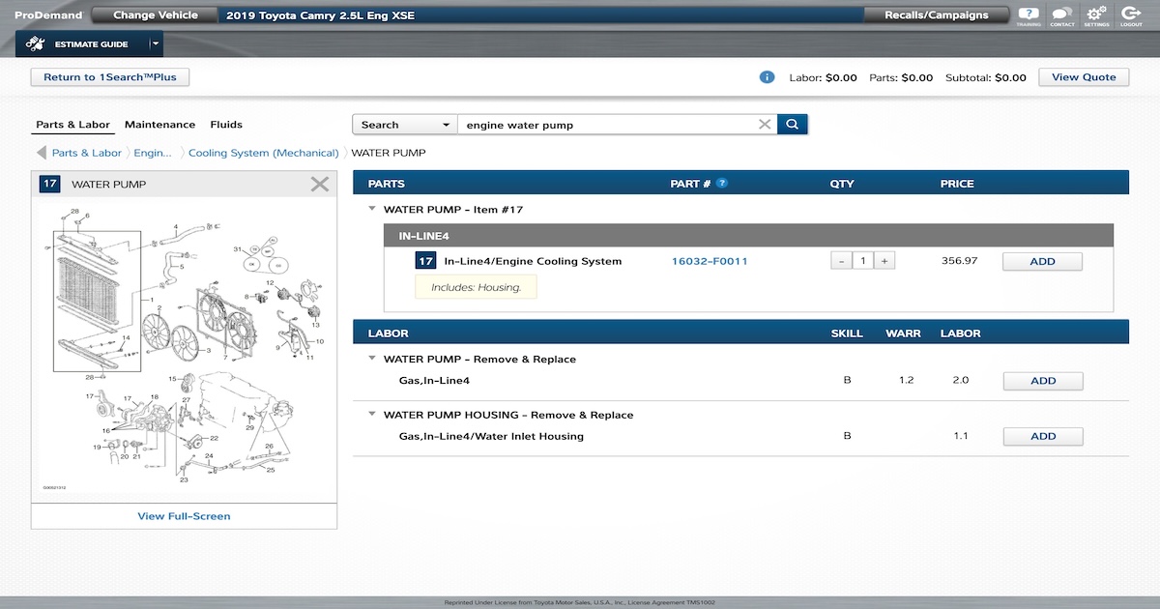This screenshot has height=609, width=1160.
Task: Click In-Line4/Engine Cooling System description
Action: tap(533, 262)
